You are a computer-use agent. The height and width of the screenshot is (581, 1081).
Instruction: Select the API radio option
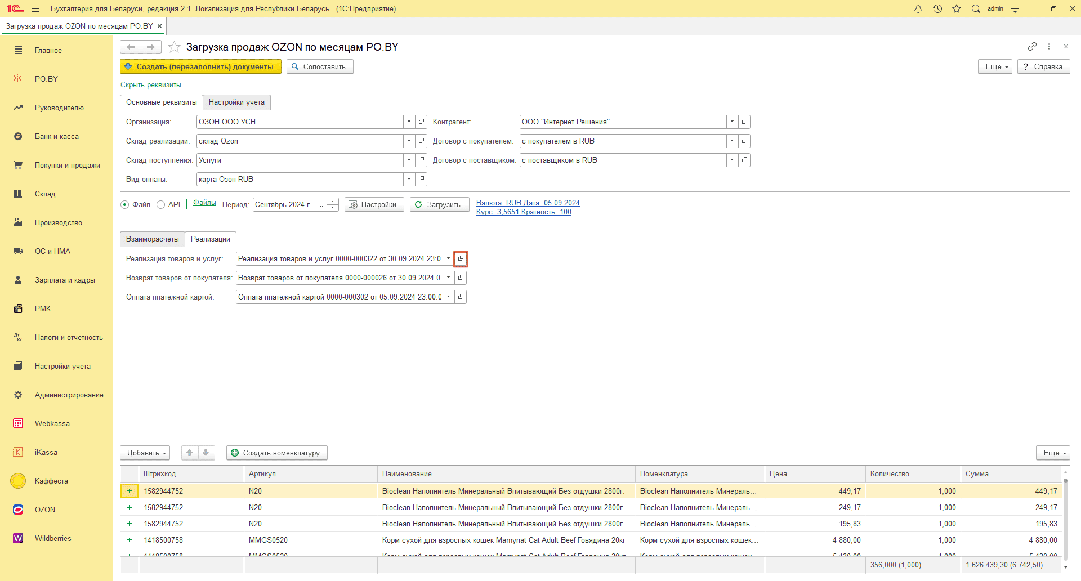pyautogui.click(x=160, y=204)
